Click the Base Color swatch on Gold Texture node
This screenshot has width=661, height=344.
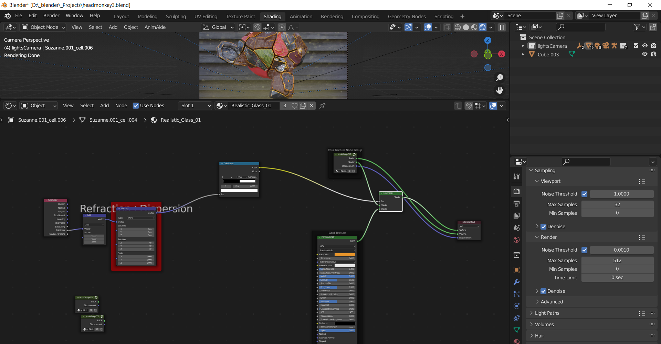click(x=344, y=255)
